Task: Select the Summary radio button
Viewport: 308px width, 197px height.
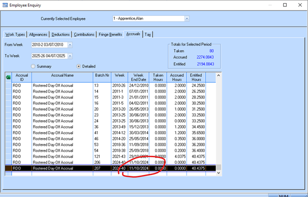Action: 34,66
